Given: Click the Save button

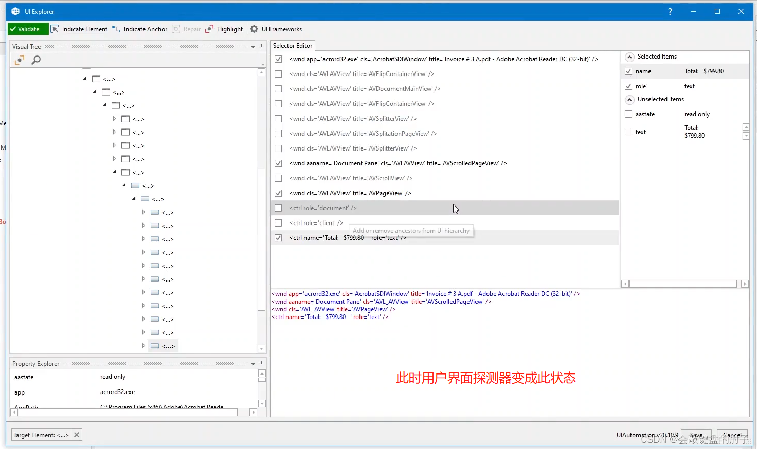Looking at the screenshot, I should point(696,435).
